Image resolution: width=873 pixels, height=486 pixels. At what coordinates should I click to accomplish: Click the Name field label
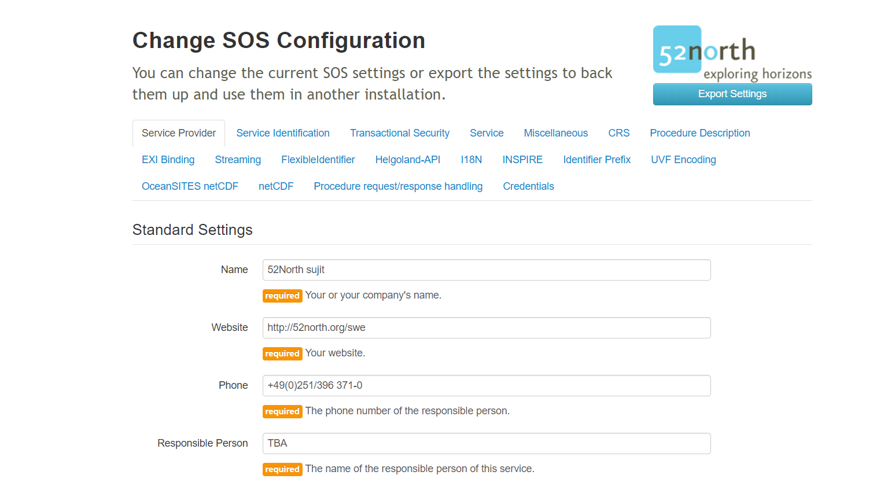234,270
